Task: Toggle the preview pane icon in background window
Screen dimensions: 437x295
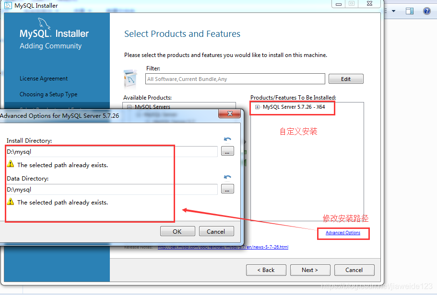Action: [409, 11]
